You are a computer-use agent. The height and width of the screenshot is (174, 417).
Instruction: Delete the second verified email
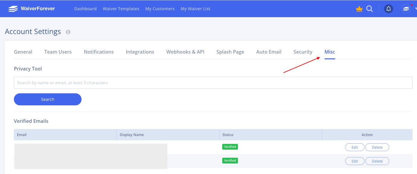(x=377, y=161)
